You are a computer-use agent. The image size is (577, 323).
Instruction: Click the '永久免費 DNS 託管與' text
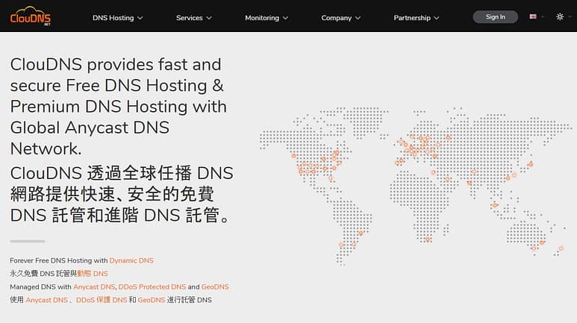(x=43, y=274)
